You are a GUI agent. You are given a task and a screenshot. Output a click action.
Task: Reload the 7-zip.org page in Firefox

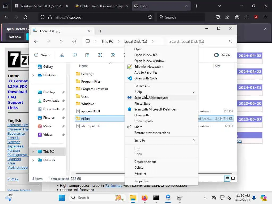25,17
